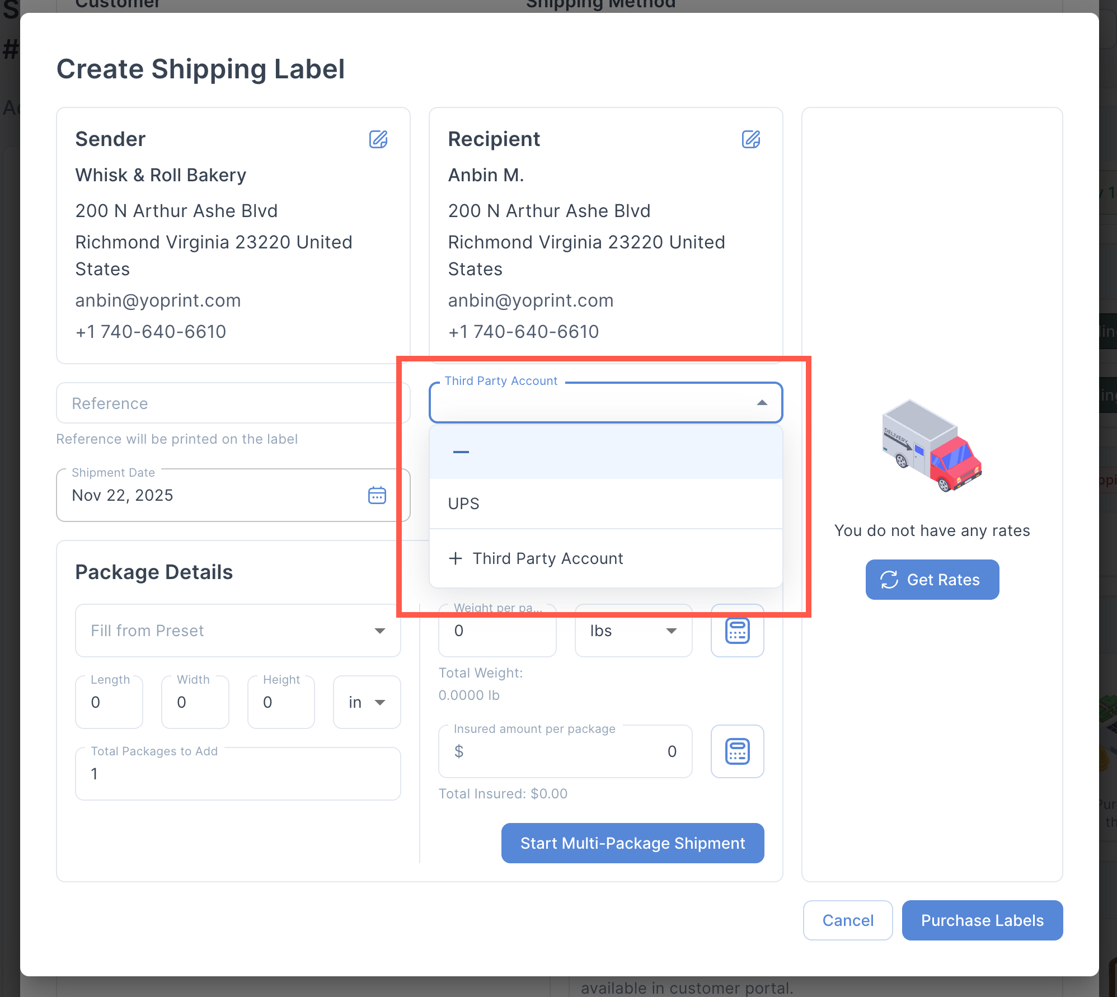
Task: Click the delivery truck illustration
Action: pos(931,446)
